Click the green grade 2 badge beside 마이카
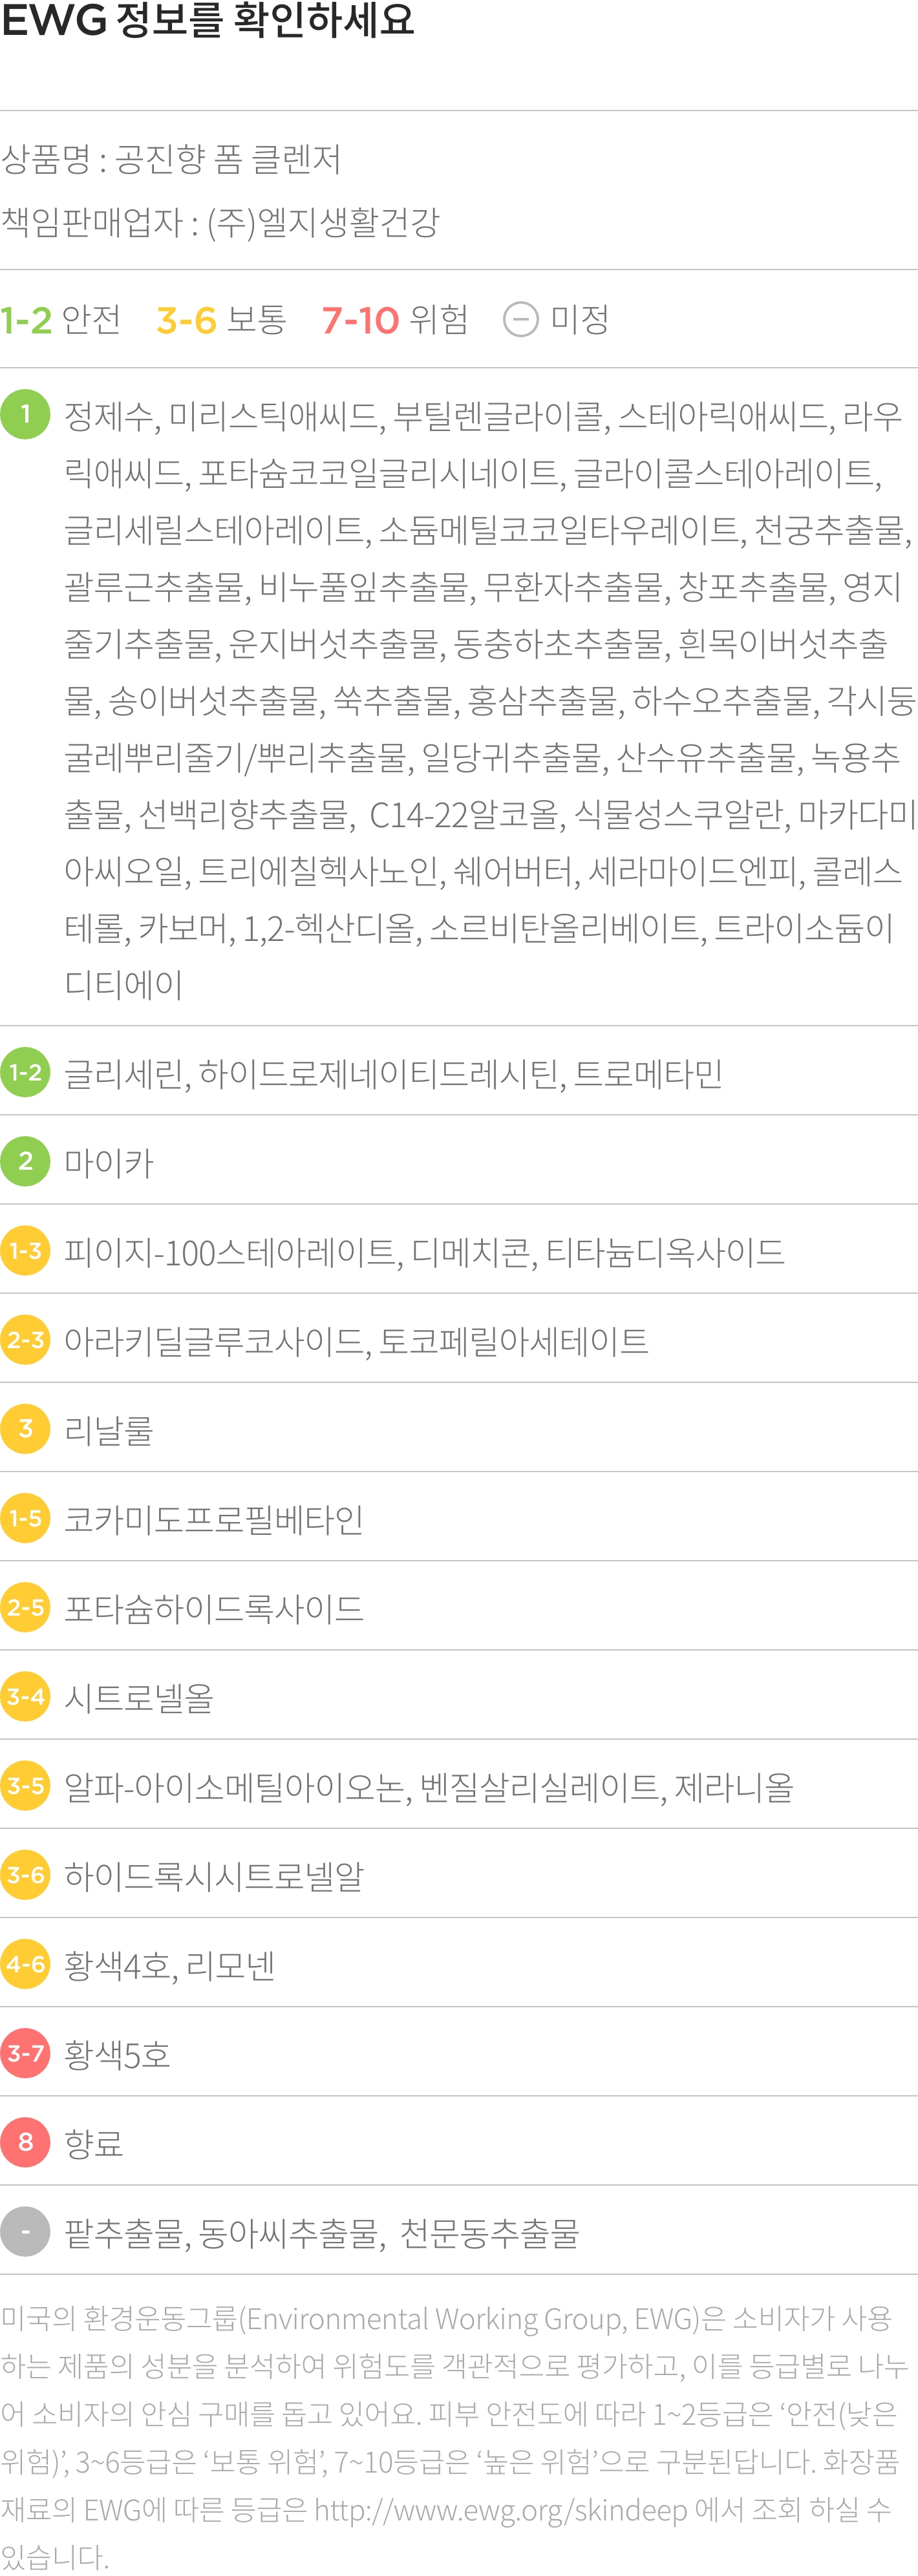Viewport: 918px width, 2576px height. [25, 1162]
